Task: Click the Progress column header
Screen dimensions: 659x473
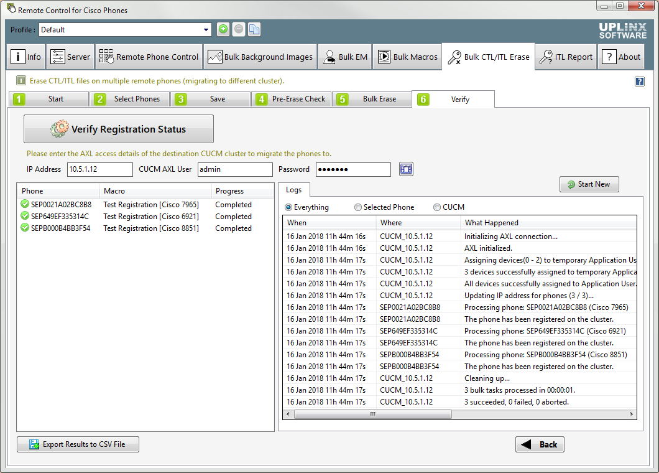Action: point(242,190)
